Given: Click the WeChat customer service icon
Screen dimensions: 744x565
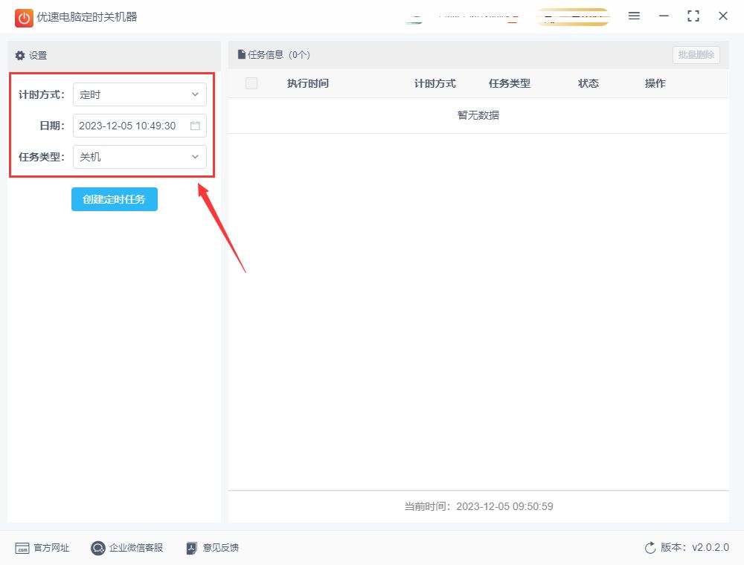Looking at the screenshot, I should pyautogui.click(x=97, y=548).
